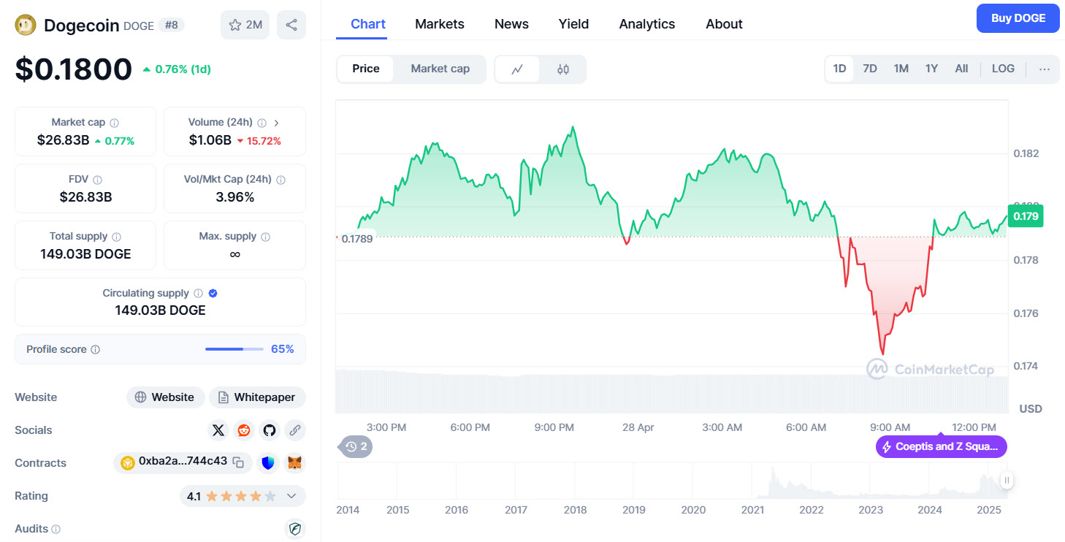Switch to line chart view
1065x542 pixels.
point(517,69)
